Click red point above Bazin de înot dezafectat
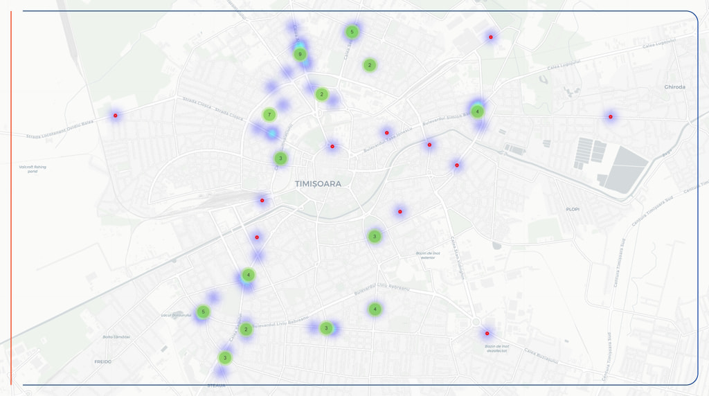 coord(487,334)
